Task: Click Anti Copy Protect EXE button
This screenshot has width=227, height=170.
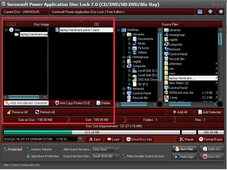Action: tap(73, 103)
